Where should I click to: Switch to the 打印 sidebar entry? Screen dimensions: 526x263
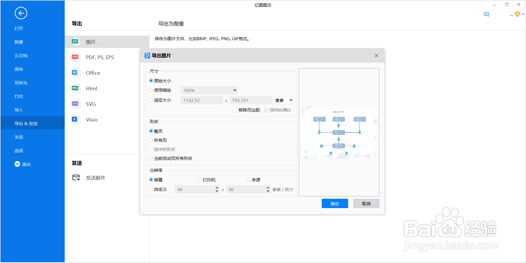19,96
